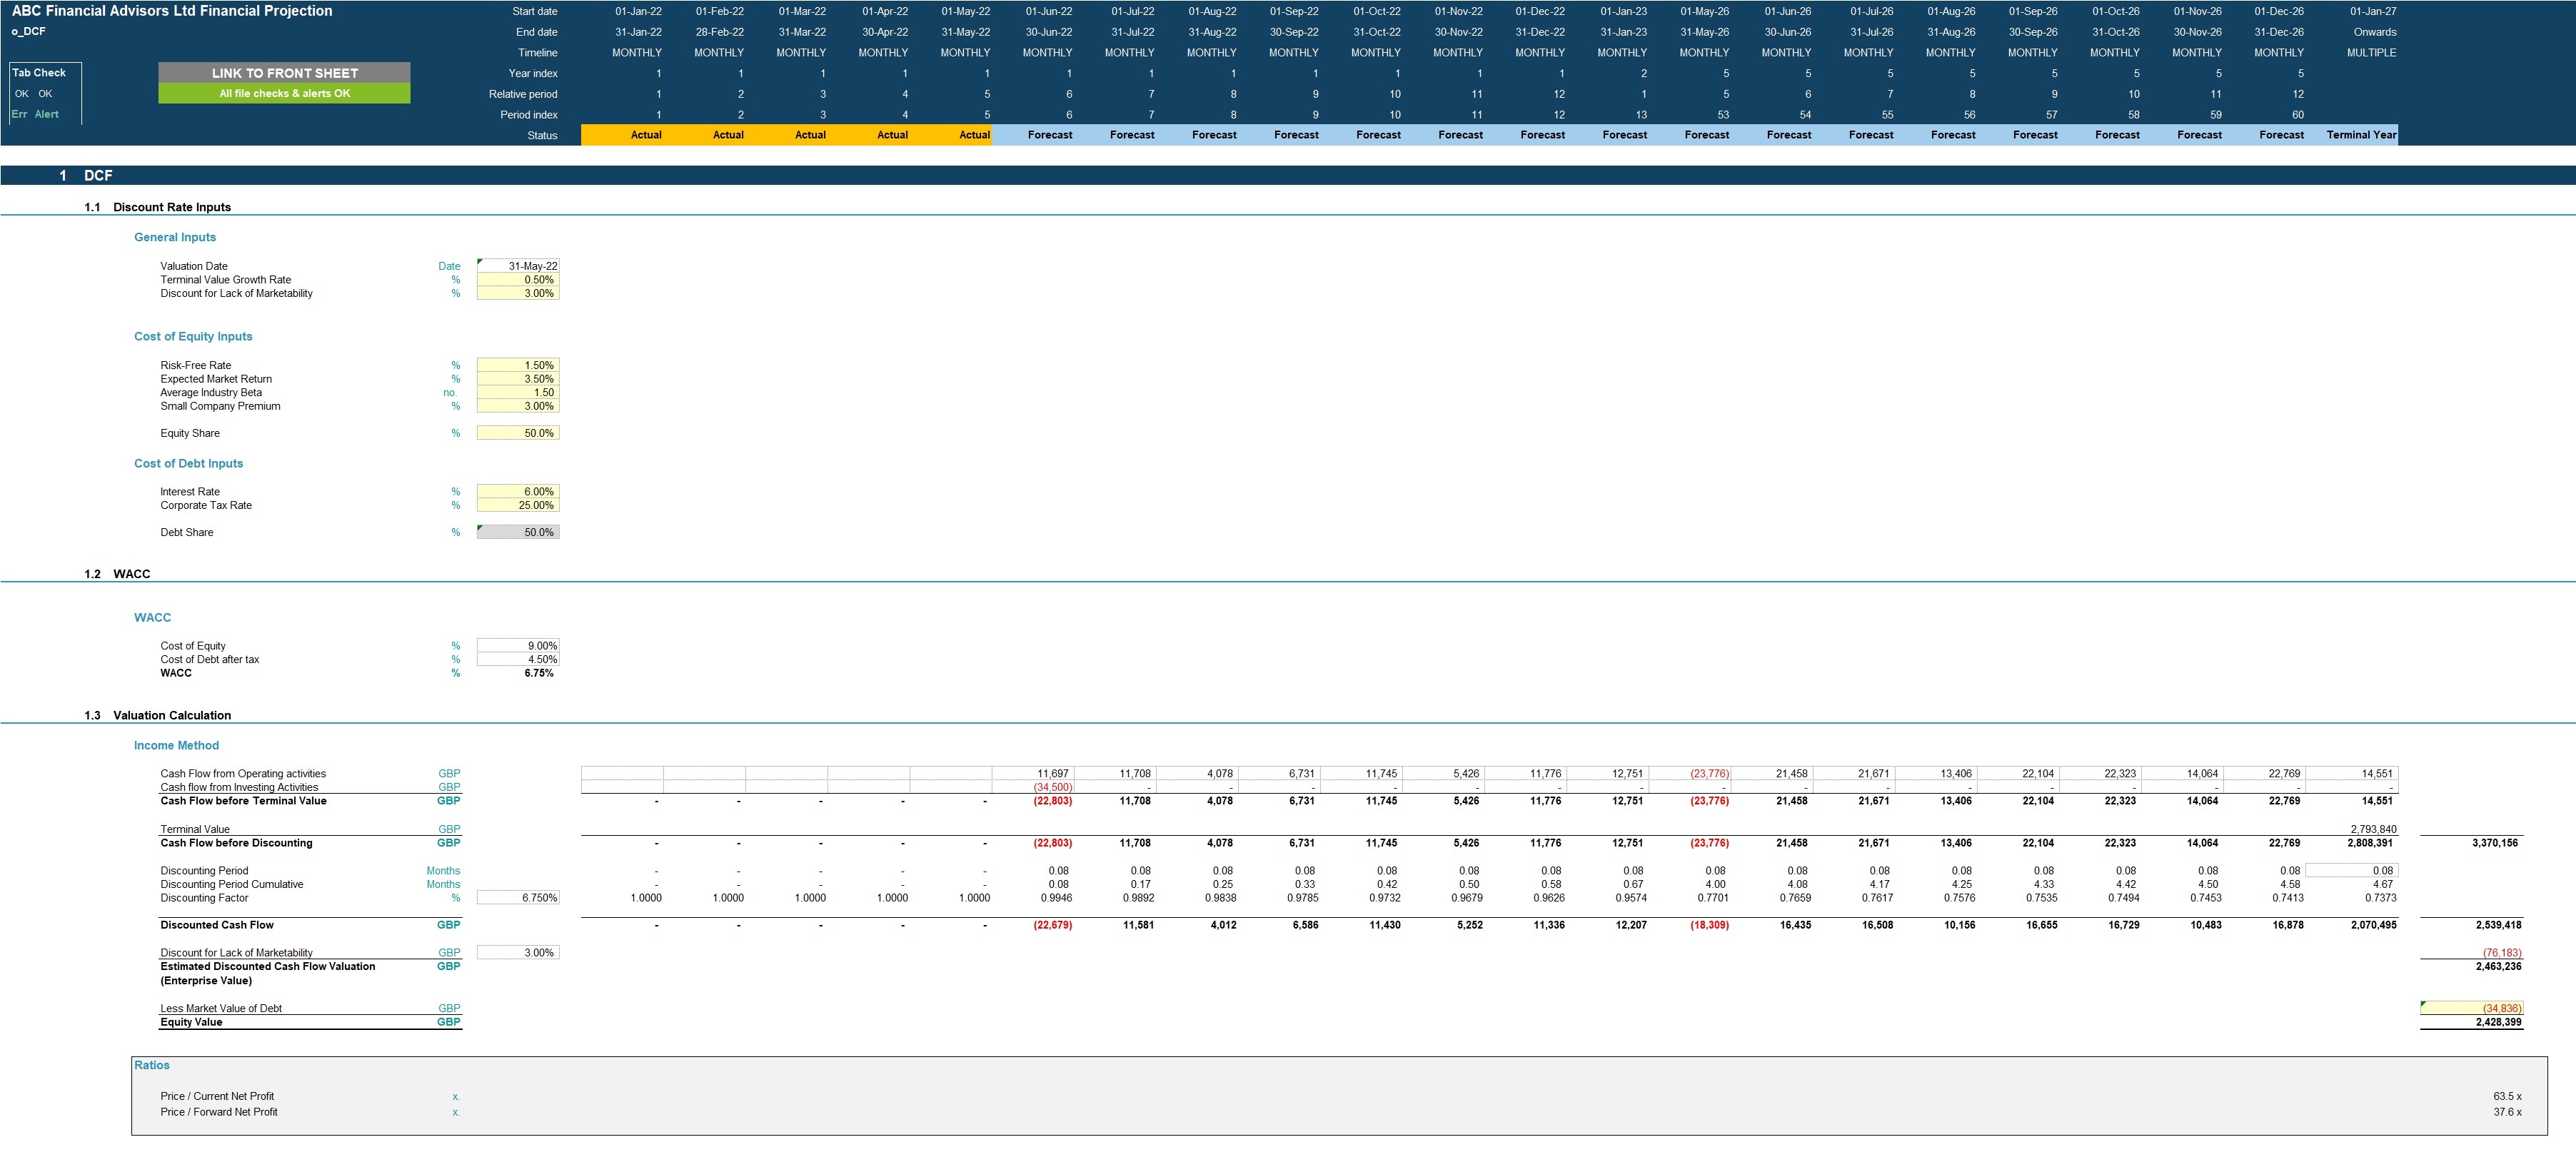Image resolution: width=2576 pixels, height=1152 pixels.
Task: Select the WACC 6.75% value
Action: [x=539, y=673]
